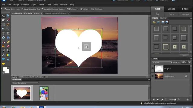Open the Arrange dropdown

(x=72, y=9)
